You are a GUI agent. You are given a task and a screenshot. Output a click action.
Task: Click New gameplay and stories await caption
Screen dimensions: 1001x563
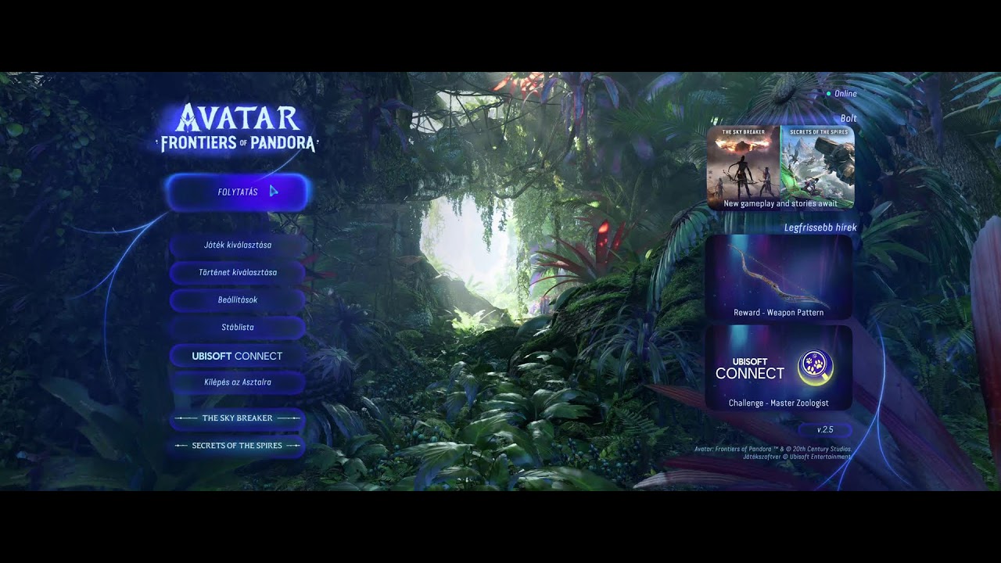780,203
